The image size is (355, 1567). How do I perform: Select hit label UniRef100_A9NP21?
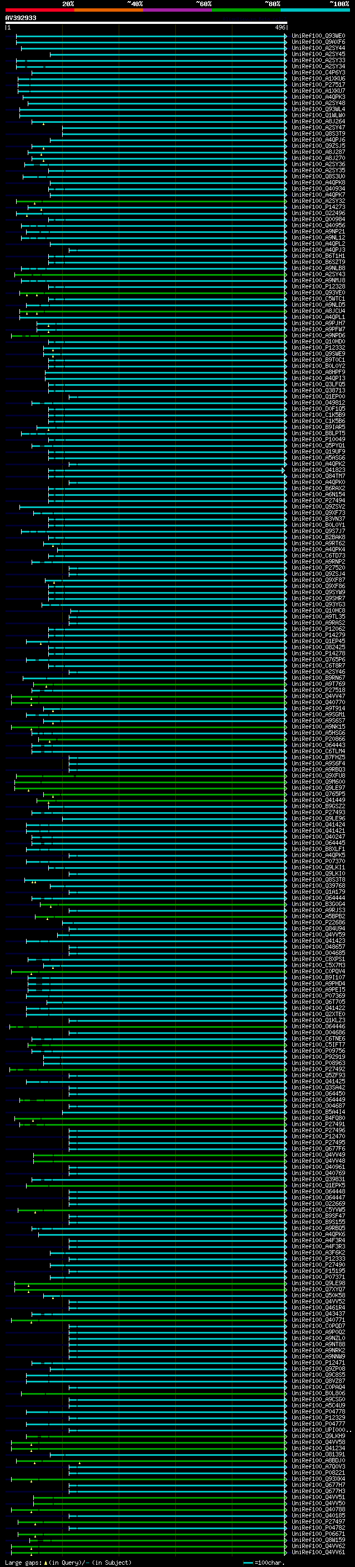click(318, 232)
